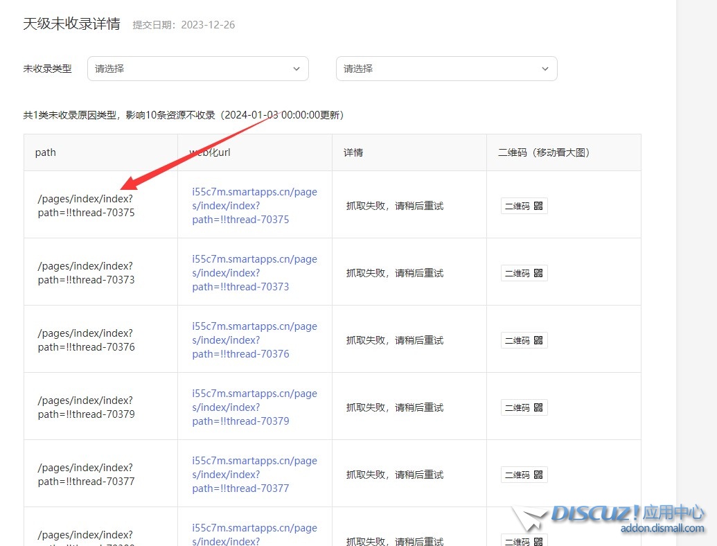Click 二维码 button in thread-70377 row
717x546 pixels.
coord(524,475)
